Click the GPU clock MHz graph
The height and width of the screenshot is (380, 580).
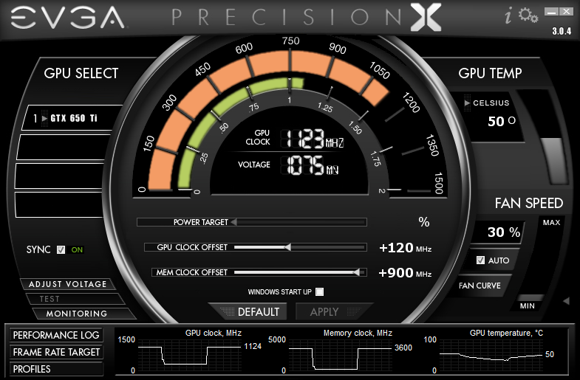pyautogui.click(x=189, y=355)
